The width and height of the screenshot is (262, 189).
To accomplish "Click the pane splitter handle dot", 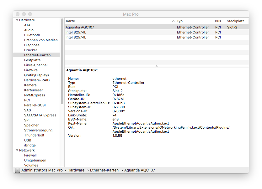I will [x=157, y=66].
